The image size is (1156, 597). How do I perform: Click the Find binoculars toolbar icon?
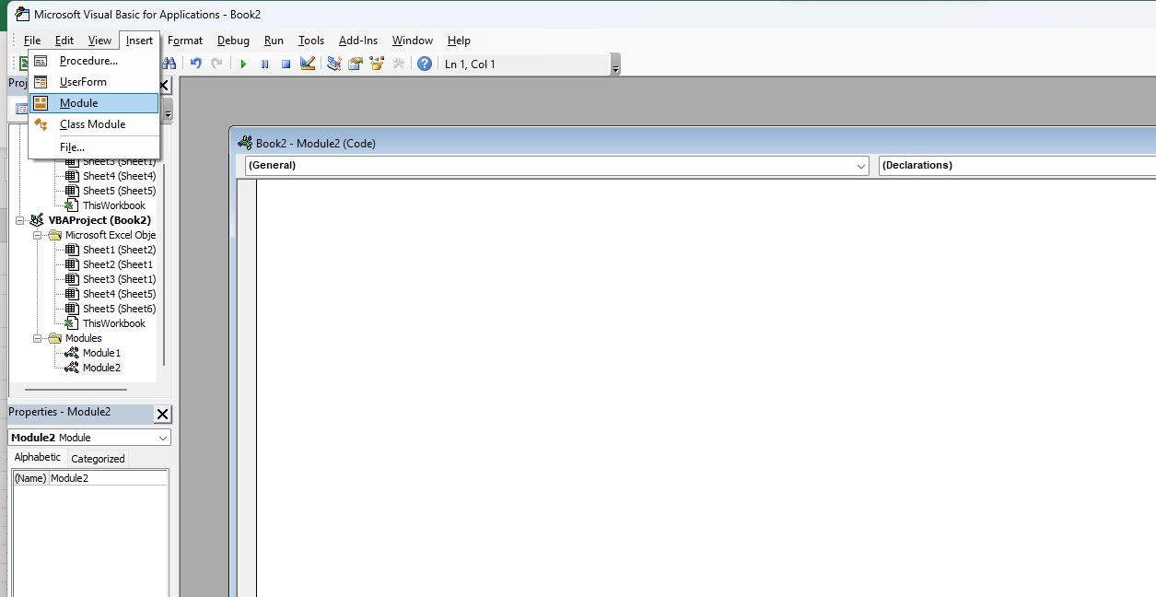point(170,64)
